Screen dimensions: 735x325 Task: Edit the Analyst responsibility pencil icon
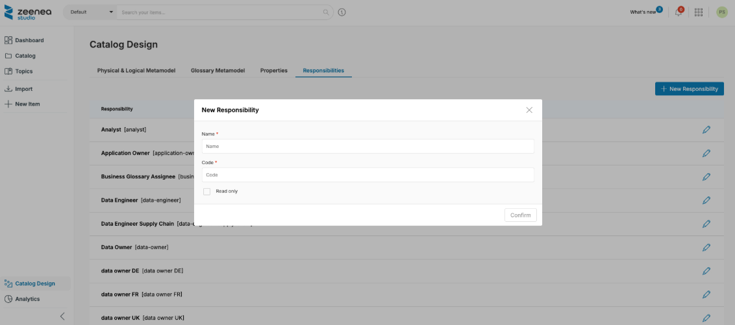pos(706,130)
